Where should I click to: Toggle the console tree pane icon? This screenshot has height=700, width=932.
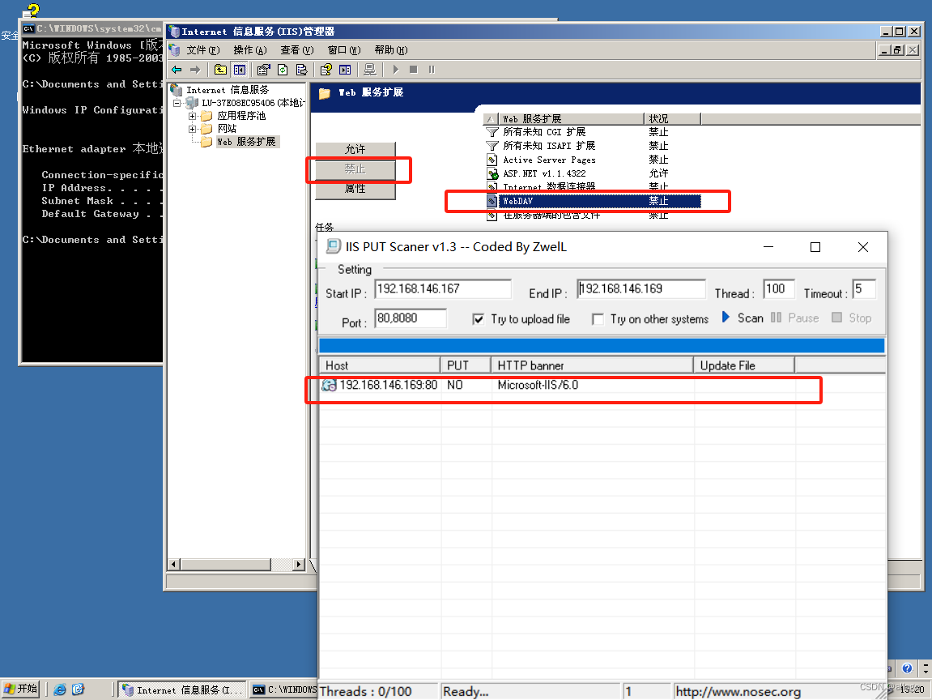tap(240, 70)
